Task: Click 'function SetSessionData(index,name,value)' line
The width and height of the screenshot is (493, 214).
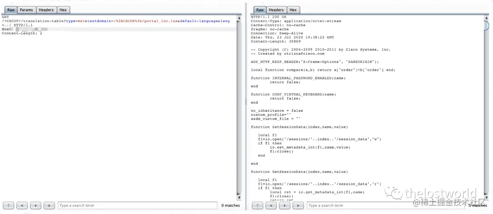Action: pyautogui.click(x=299, y=127)
